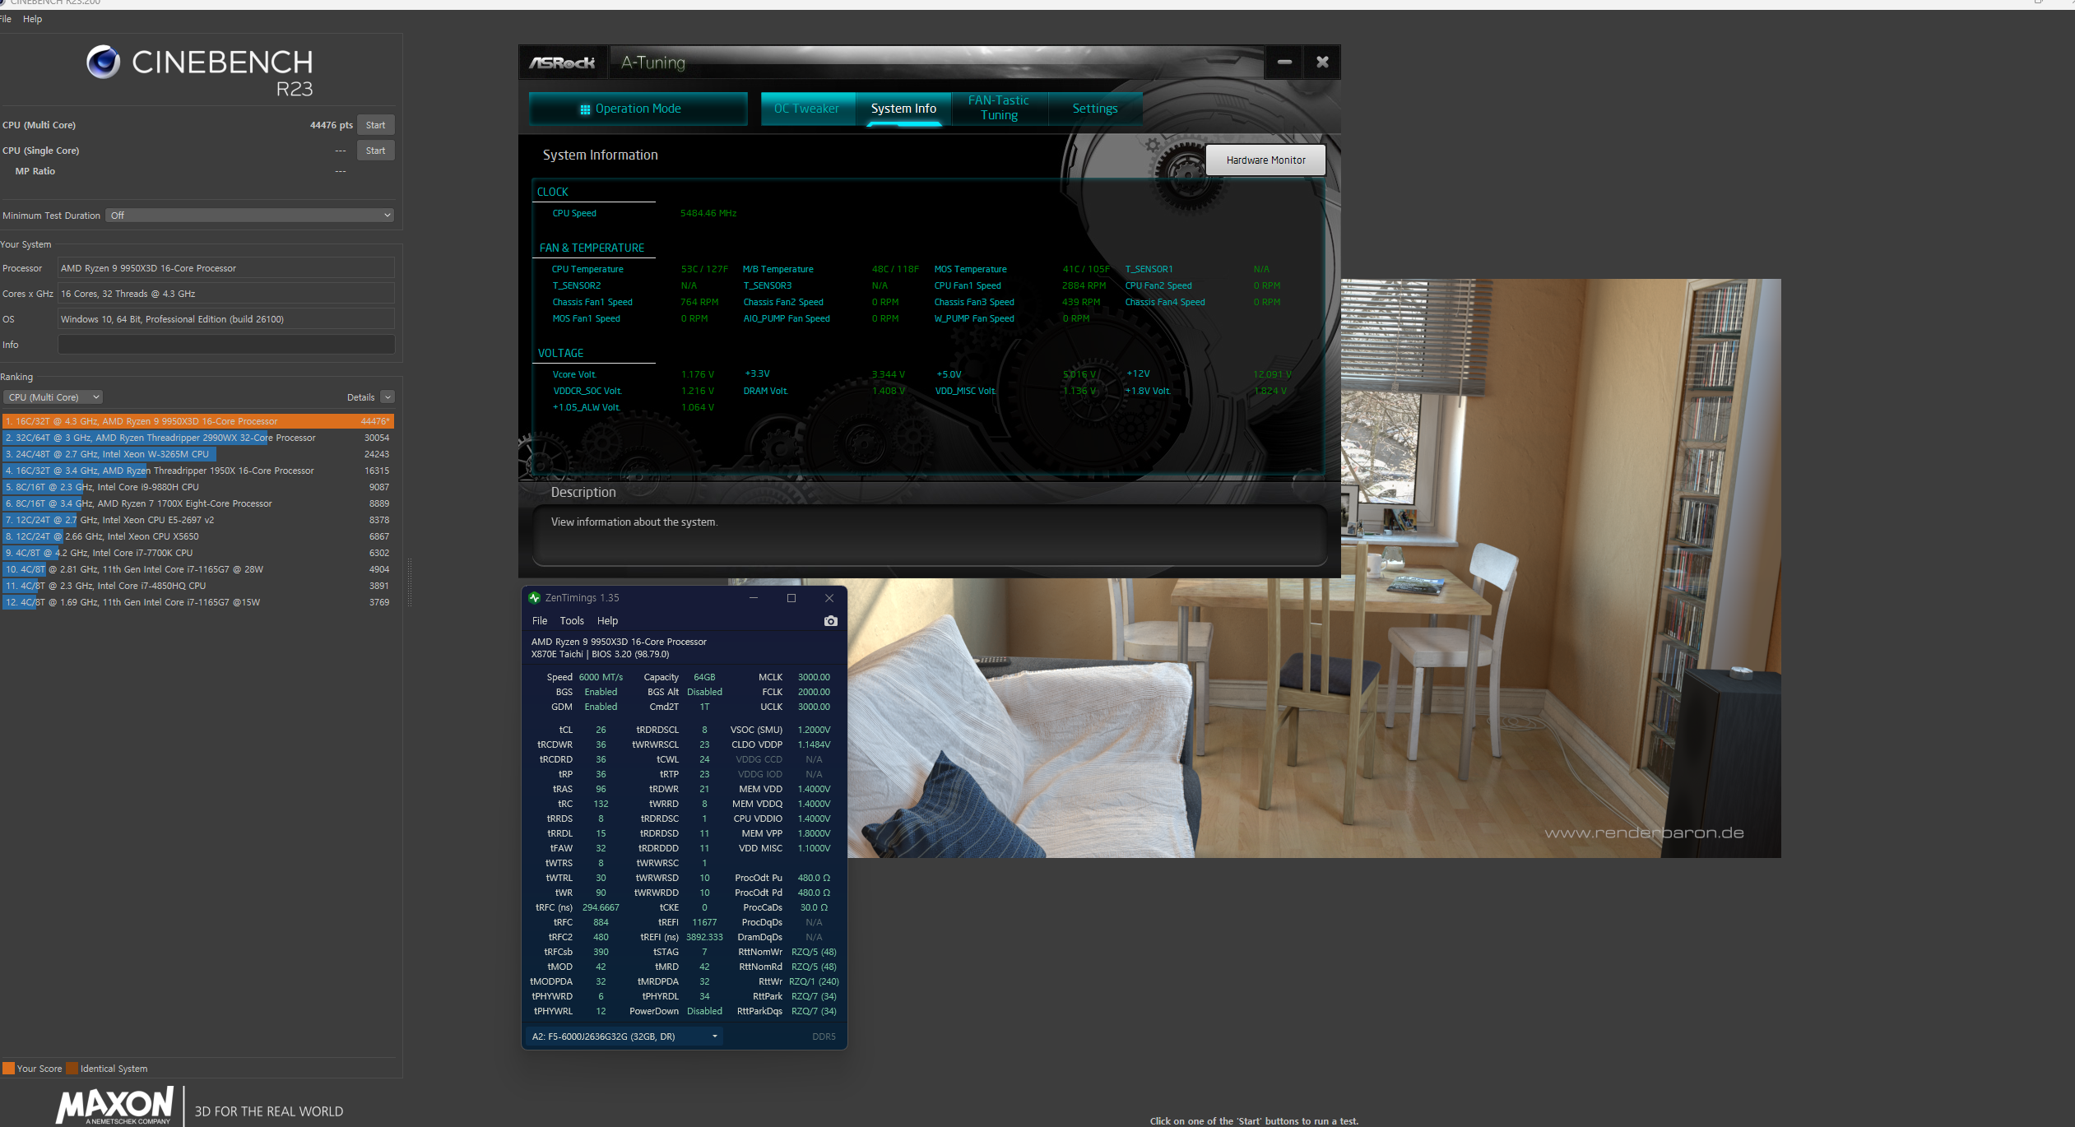Click the Cinebench R23 logo sphere
Viewport: 2075px width, 1127px height.
(104, 63)
